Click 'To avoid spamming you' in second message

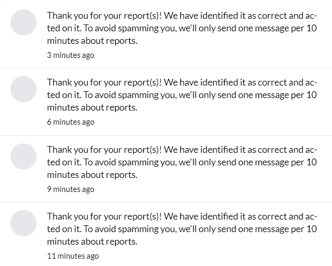pos(130,95)
